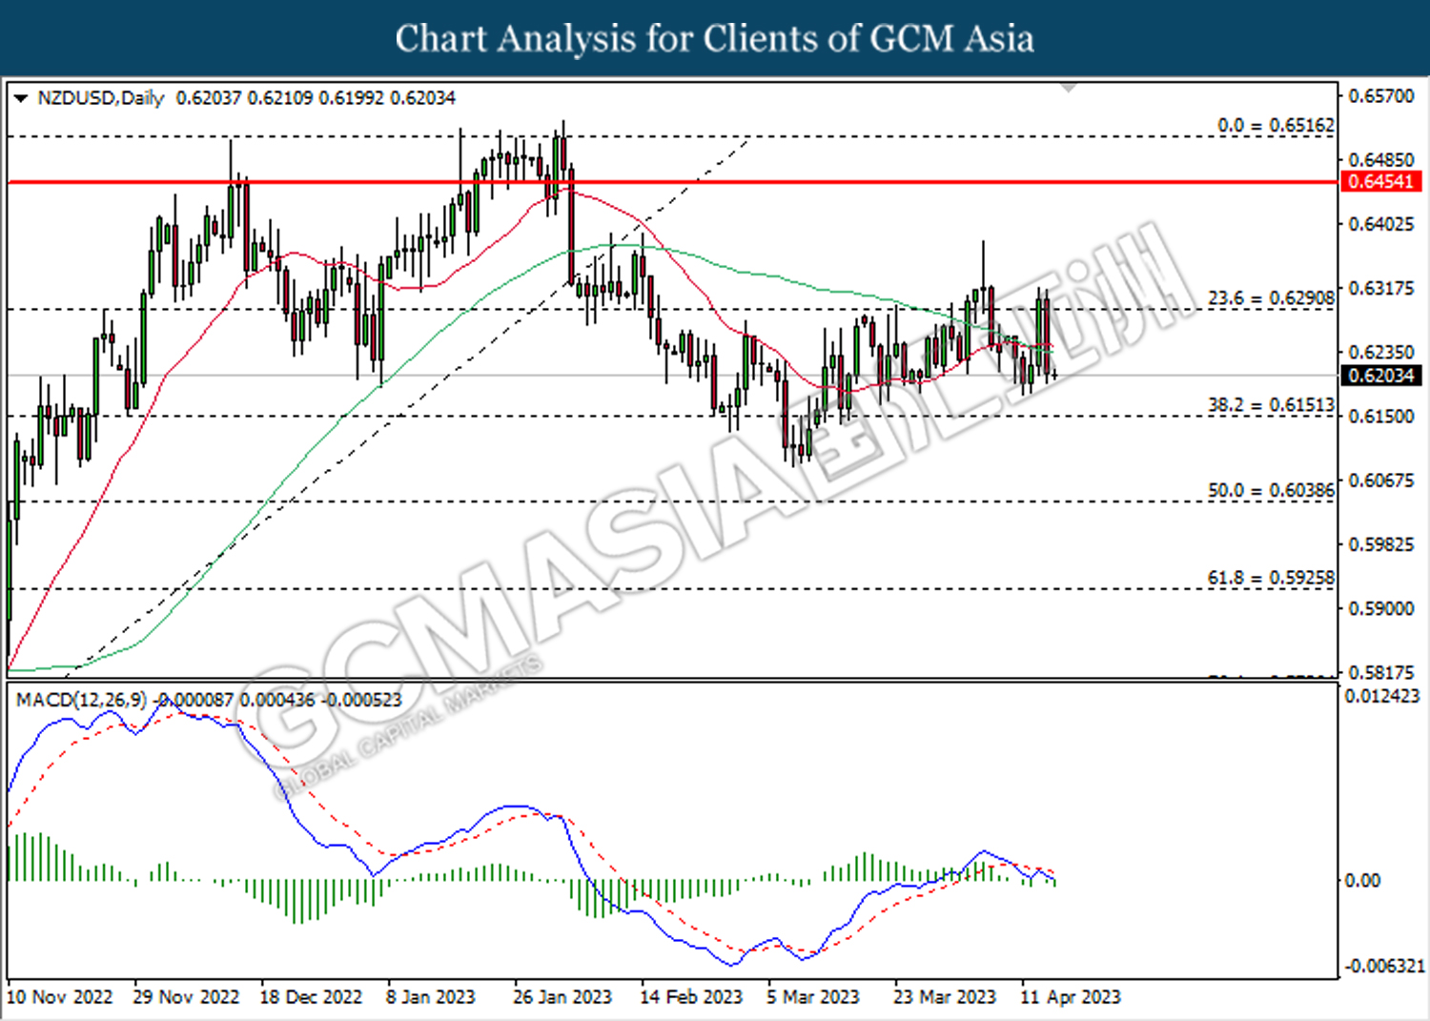The image size is (1430, 1021).
Task: Click the 0.59000 price axis value
Action: pyautogui.click(x=1381, y=608)
